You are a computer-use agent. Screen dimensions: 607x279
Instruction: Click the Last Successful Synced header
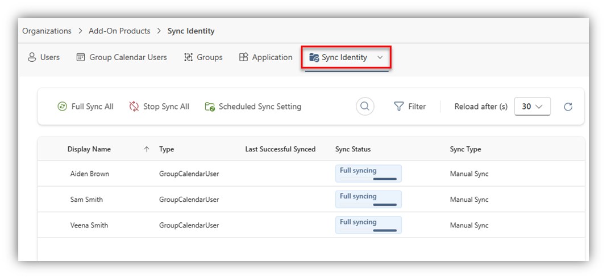coord(280,149)
